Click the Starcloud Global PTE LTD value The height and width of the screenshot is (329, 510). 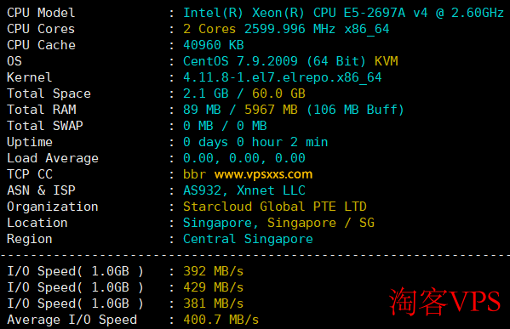pos(275,207)
